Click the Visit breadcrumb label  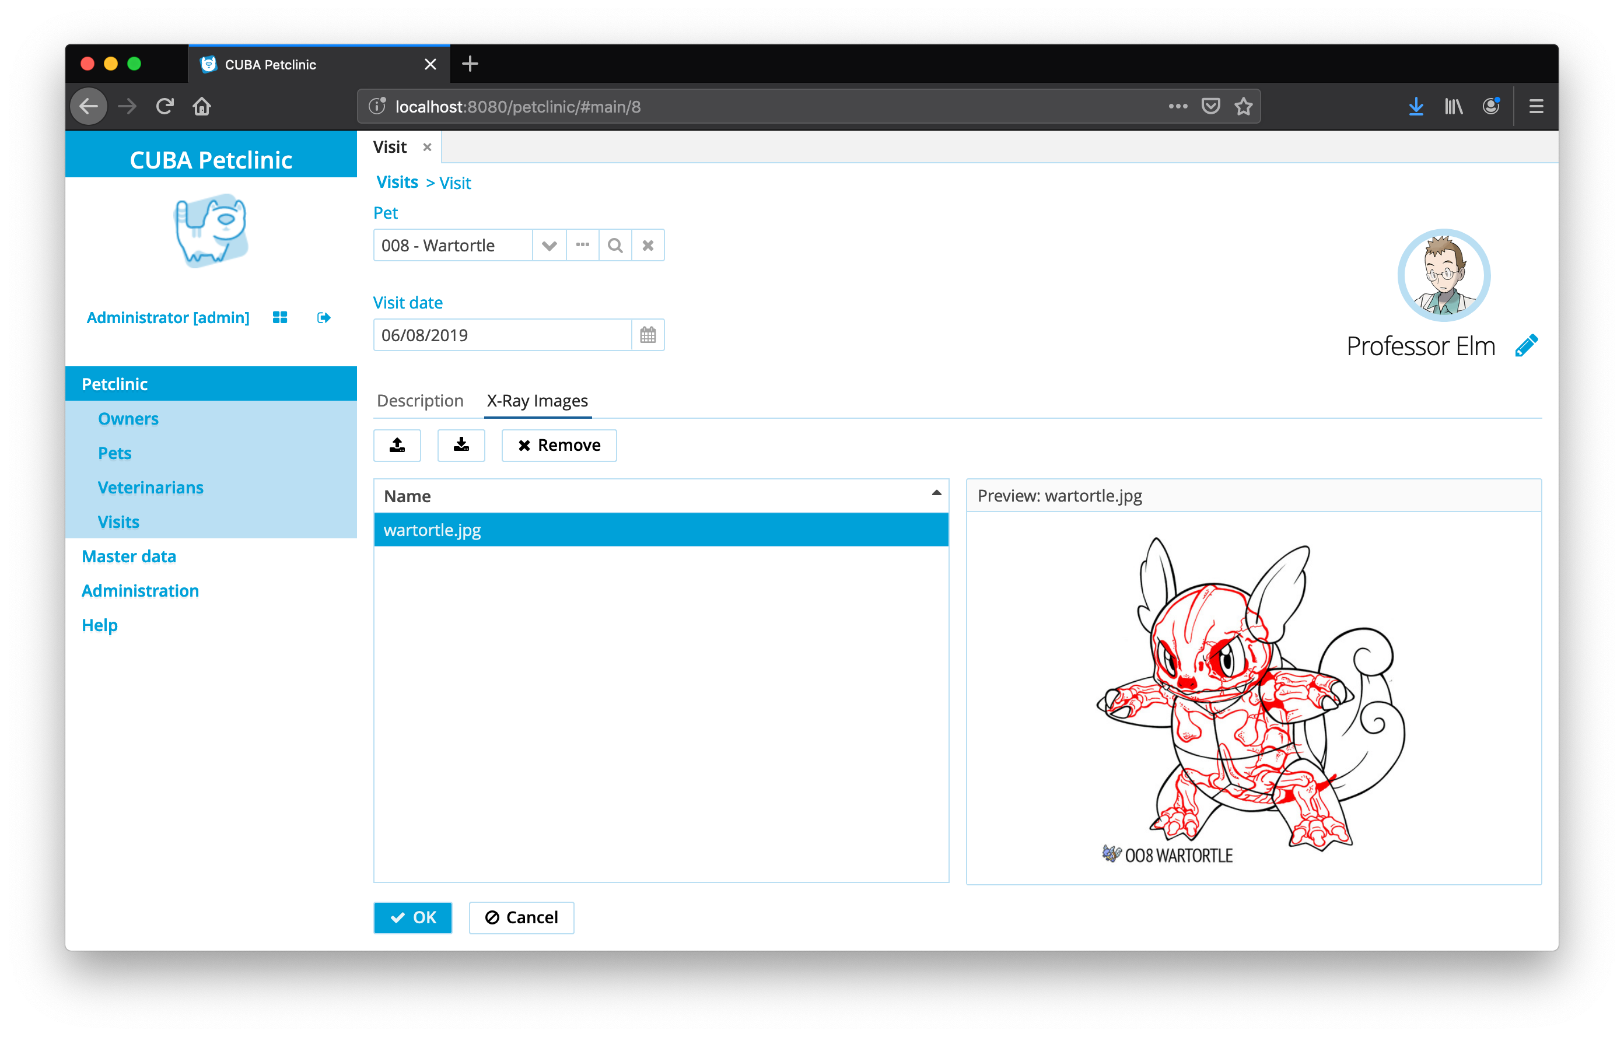pos(455,183)
